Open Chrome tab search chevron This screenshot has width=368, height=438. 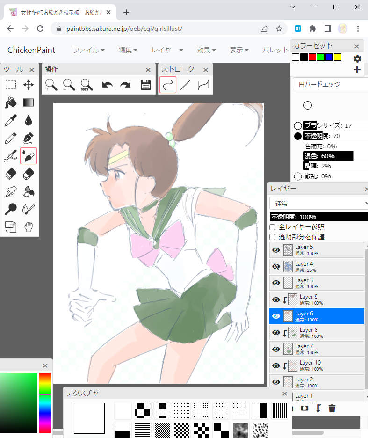pos(293,7)
